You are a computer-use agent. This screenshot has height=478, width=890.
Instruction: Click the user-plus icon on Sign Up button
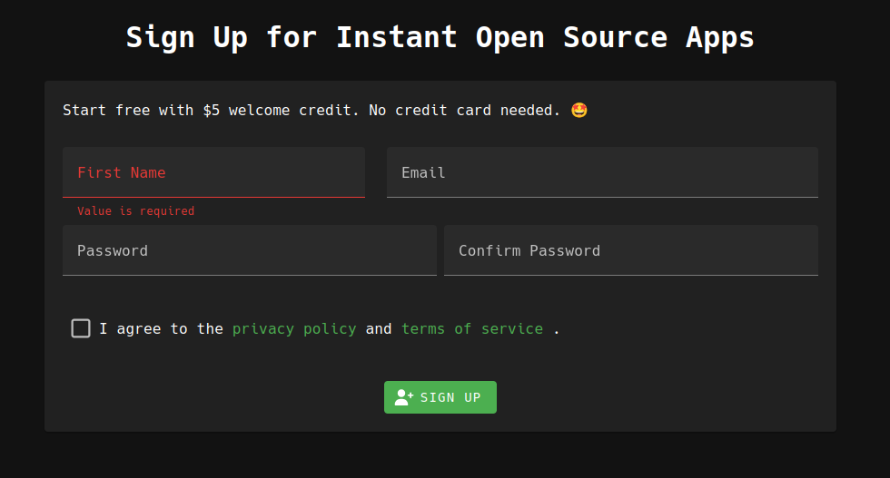404,397
